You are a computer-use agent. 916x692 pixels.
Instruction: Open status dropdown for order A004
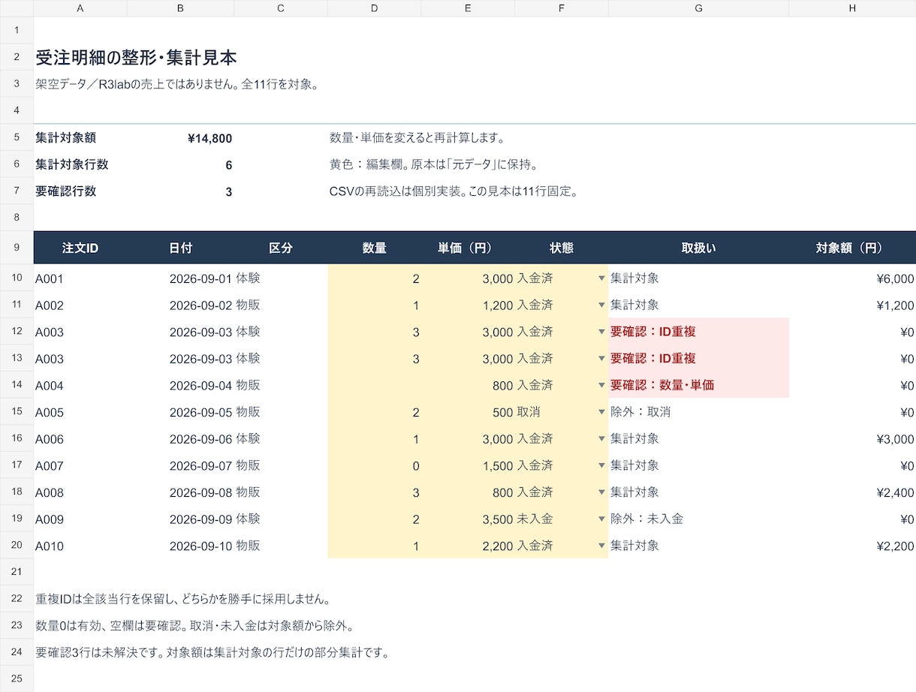click(x=601, y=386)
